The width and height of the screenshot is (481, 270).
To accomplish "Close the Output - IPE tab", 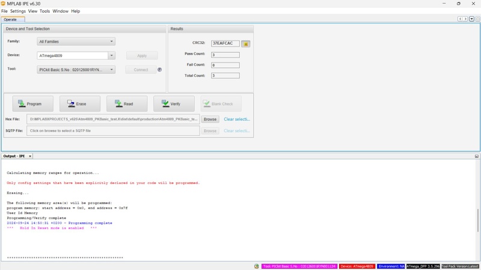I will point(30,156).
